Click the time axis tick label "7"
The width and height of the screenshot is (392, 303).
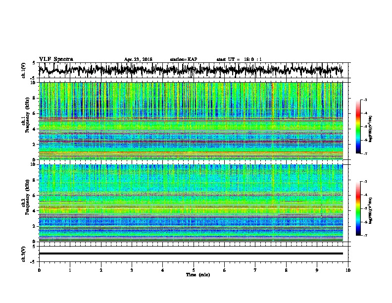point(255,270)
